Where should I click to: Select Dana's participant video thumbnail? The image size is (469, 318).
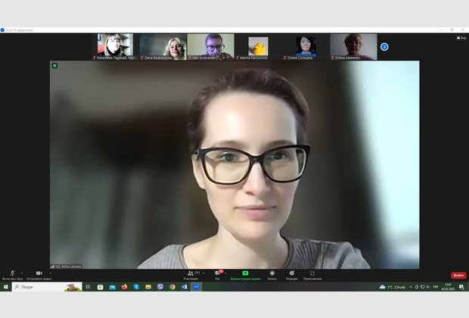163,47
